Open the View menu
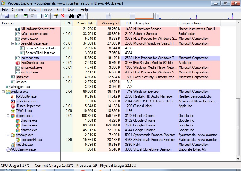This screenshot has height=171, width=241. [32, 10]
